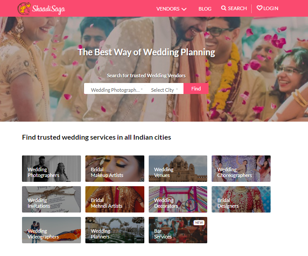The height and width of the screenshot is (256, 308).
Task: Open the Blog page
Action: 205,9
